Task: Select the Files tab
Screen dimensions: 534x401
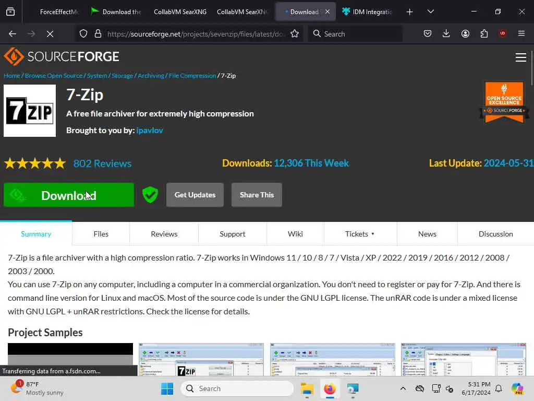Action: coord(101,234)
